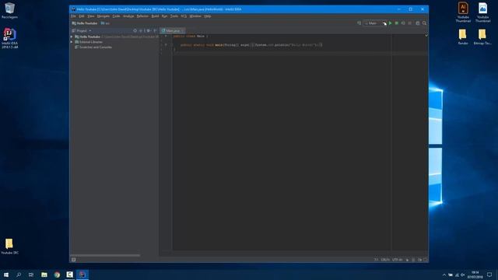This screenshot has height=280, width=498.
Task: Click the stop run icon in toolbar
Action: [410, 23]
